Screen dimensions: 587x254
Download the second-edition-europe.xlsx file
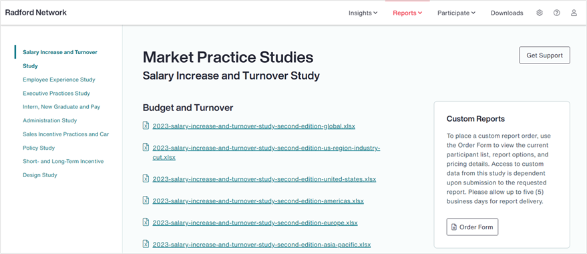pos(255,223)
